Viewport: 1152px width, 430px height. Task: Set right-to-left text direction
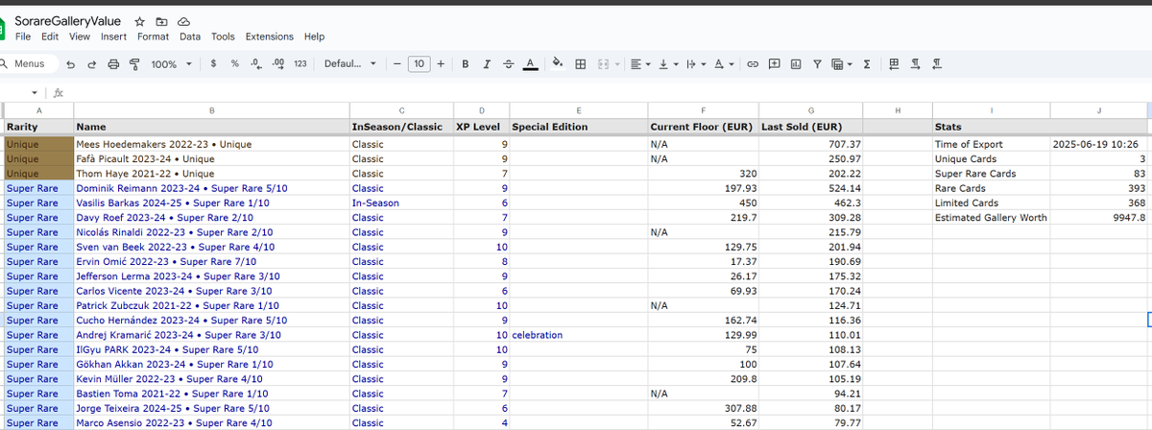937,64
